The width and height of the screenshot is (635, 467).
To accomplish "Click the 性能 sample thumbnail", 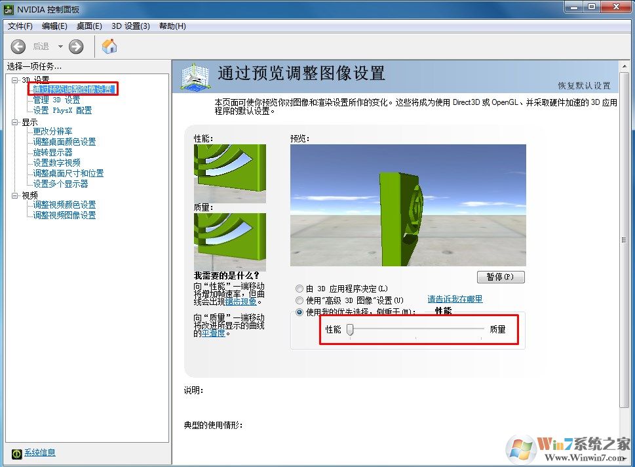I will tap(229, 174).
